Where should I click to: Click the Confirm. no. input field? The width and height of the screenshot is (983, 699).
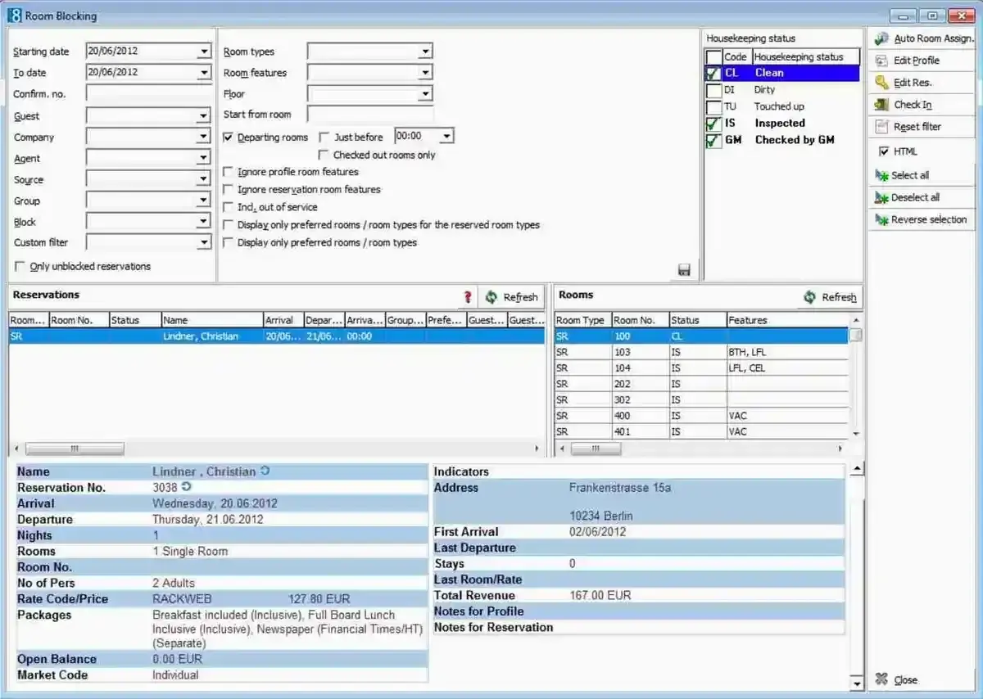tap(148, 93)
